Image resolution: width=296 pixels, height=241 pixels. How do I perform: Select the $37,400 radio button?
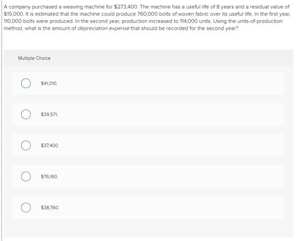click(x=26, y=146)
